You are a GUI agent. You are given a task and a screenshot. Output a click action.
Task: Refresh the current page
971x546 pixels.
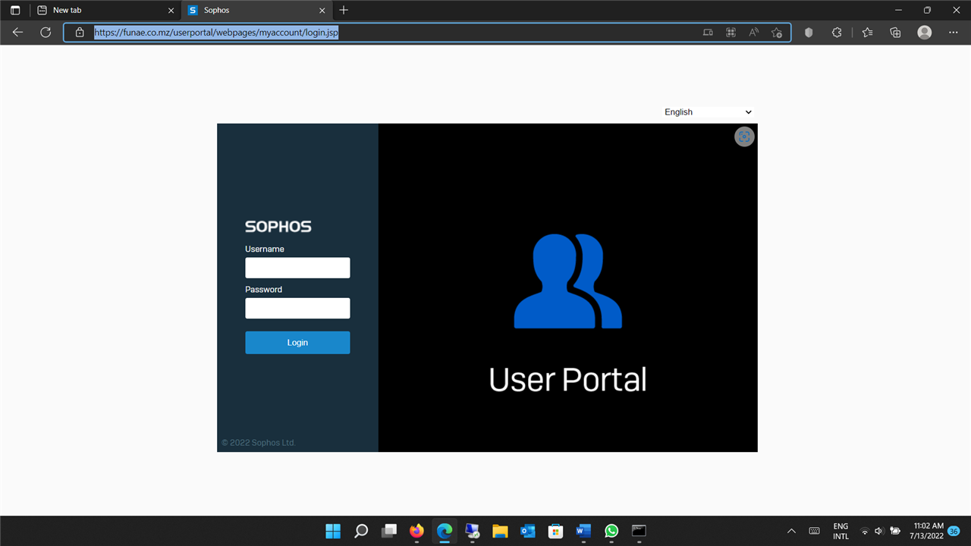(46, 33)
